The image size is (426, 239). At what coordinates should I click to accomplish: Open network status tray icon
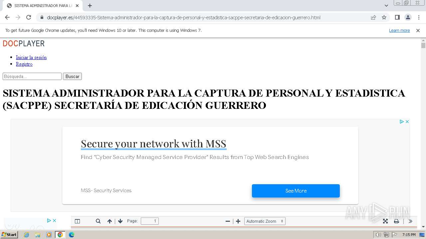pos(386,235)
